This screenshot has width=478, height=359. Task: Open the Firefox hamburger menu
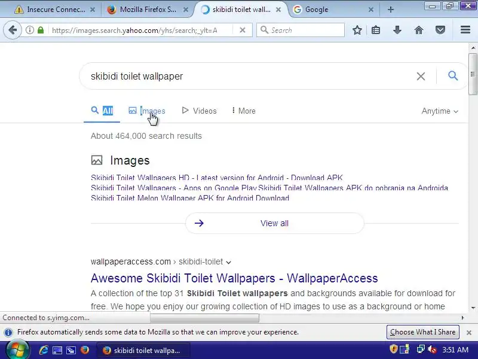click(465, 29)
